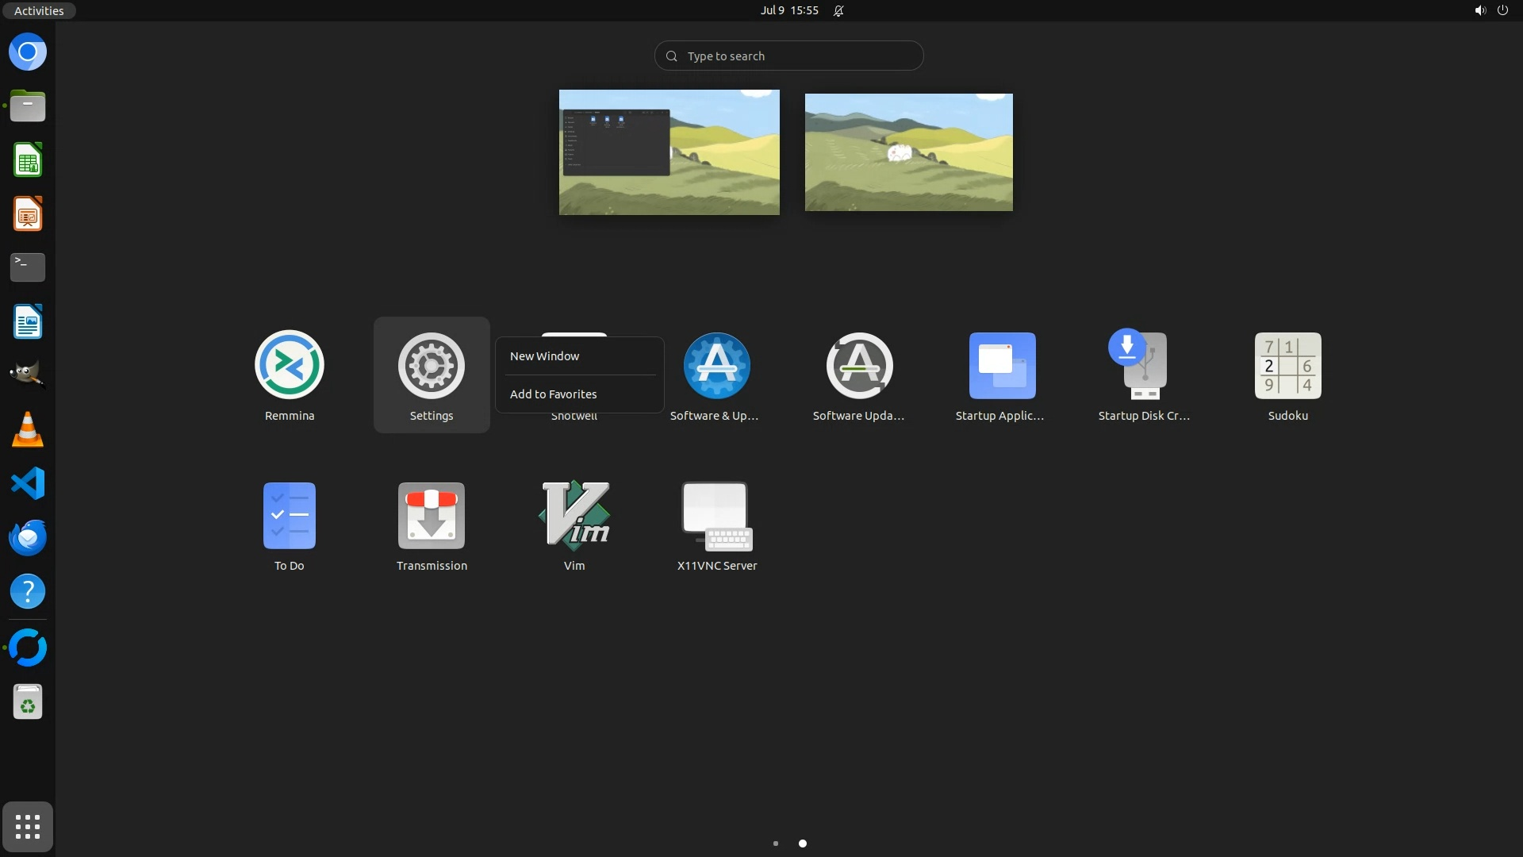The width and height of the screenshot is (1523, 857).
Task: Open the system power menu
Action: coord(1502,10)
